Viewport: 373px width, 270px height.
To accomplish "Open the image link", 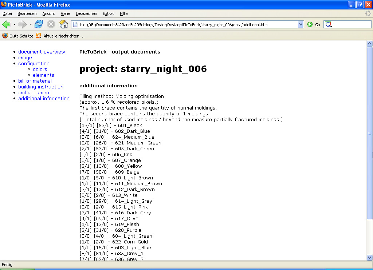I will [x=25, y=58].
